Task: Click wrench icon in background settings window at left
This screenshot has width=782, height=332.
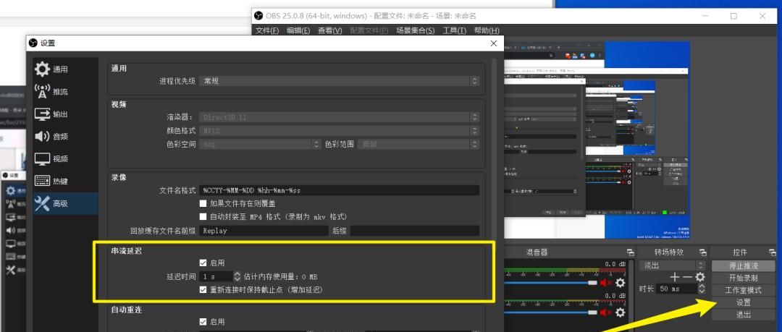Action: 10,271
